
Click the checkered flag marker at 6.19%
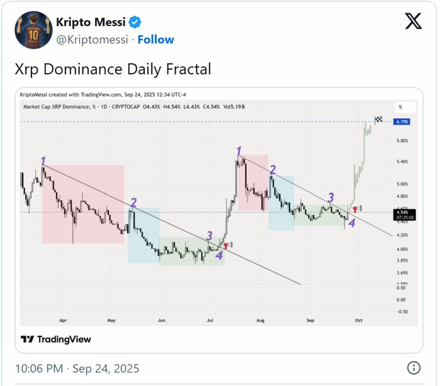[x=379, y=119]
